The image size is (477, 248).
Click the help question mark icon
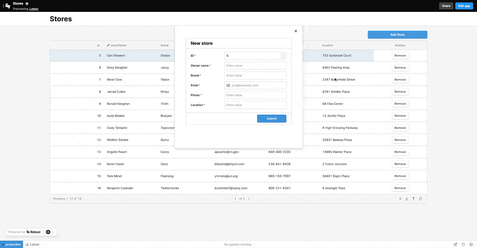(x=471, y=244)
